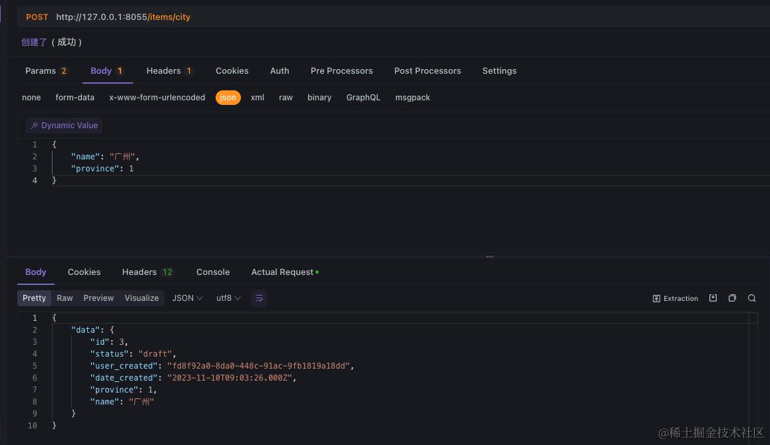The width and height of the screenshot is (770, 445).
Task: Download the response body
Action: (x=713, y=298)
